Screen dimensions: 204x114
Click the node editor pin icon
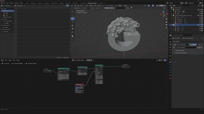[93, 60]
